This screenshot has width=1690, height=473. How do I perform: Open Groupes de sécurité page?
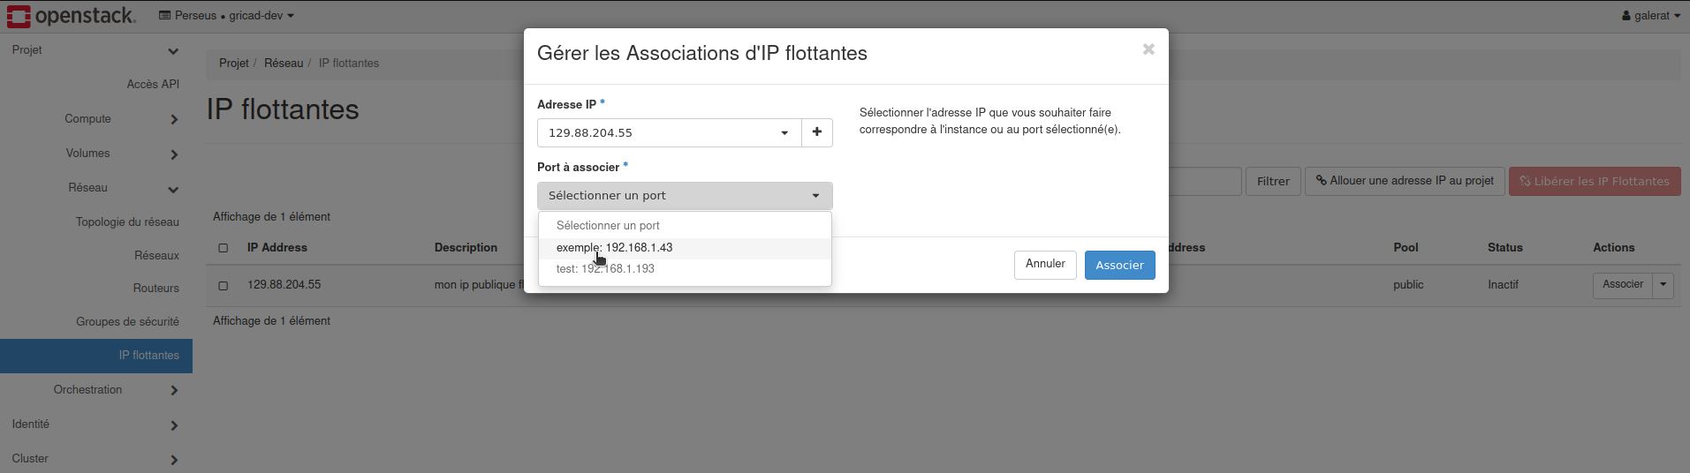point(127,321)
